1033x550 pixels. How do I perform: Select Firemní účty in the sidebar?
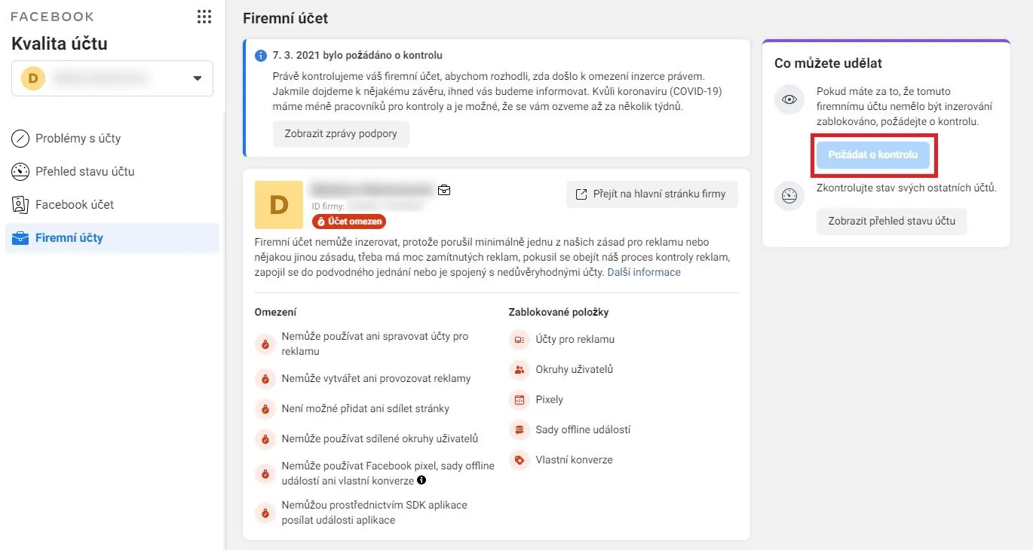pos(112,238)
